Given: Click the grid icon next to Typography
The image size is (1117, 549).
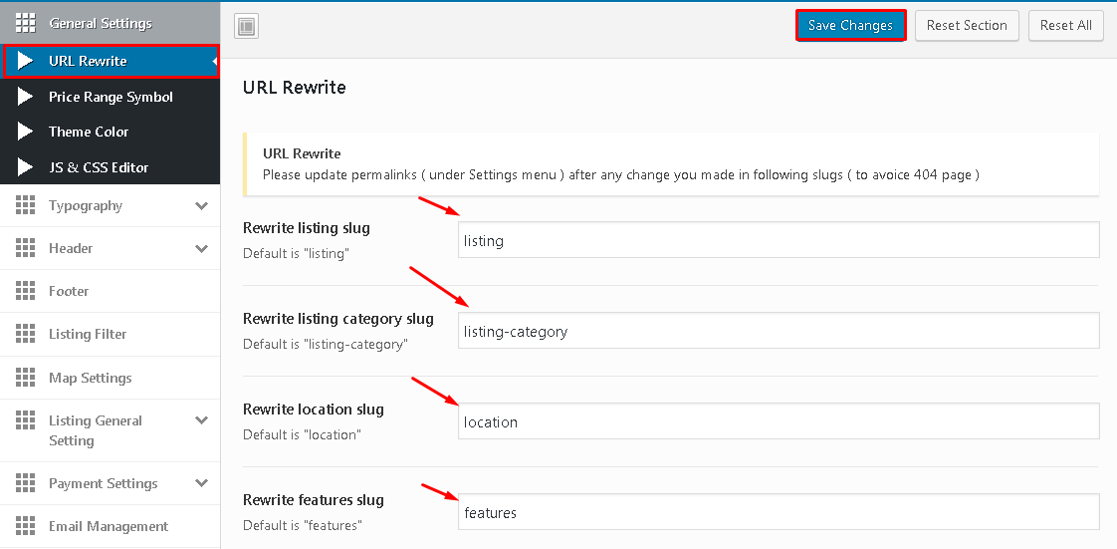Looking at the screenshot, I should (26, 205).
